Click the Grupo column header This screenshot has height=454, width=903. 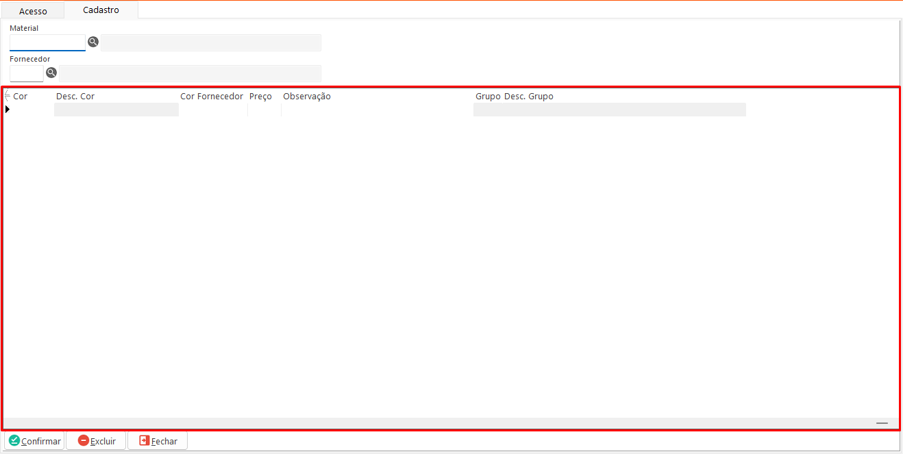488,97
